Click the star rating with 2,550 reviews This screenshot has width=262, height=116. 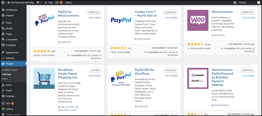pyautogui.click(x=195, y=44)
